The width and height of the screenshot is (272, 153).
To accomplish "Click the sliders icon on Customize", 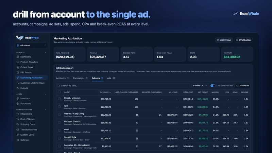I will pyautogui.click(x=237, y=86).
